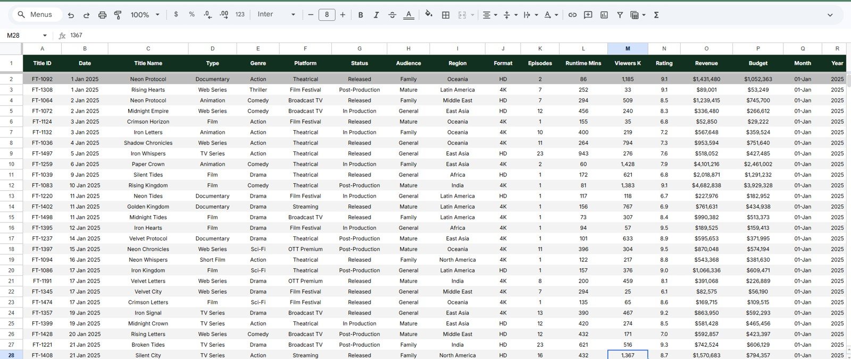Select column M header
Image resolution: width=851 pixels, height=359 pixels.
click(x=628, y=48)
